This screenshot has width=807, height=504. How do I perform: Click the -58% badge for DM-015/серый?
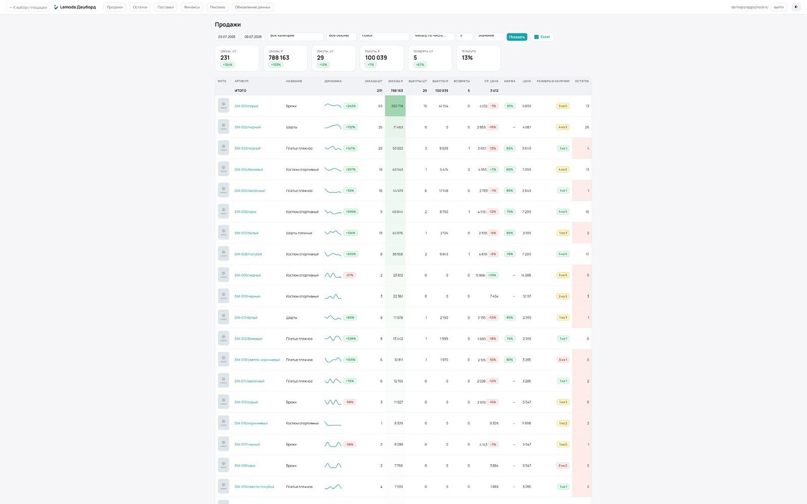(350, 402)
